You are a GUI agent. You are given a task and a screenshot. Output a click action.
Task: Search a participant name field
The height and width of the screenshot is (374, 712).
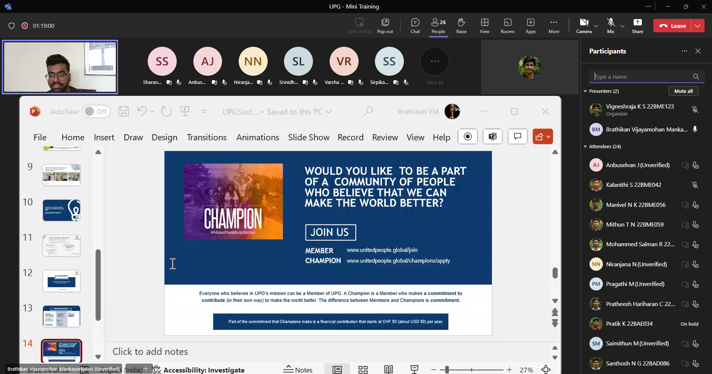click(646, 77)
